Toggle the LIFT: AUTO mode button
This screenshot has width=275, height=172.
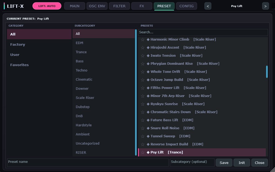47,6
